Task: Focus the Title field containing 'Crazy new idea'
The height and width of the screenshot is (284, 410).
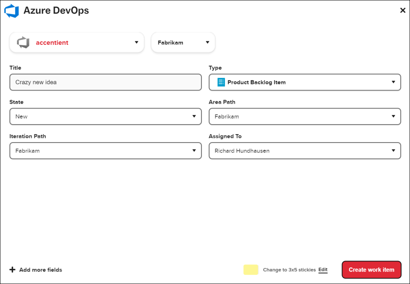Action: click(x=105, y=82)
